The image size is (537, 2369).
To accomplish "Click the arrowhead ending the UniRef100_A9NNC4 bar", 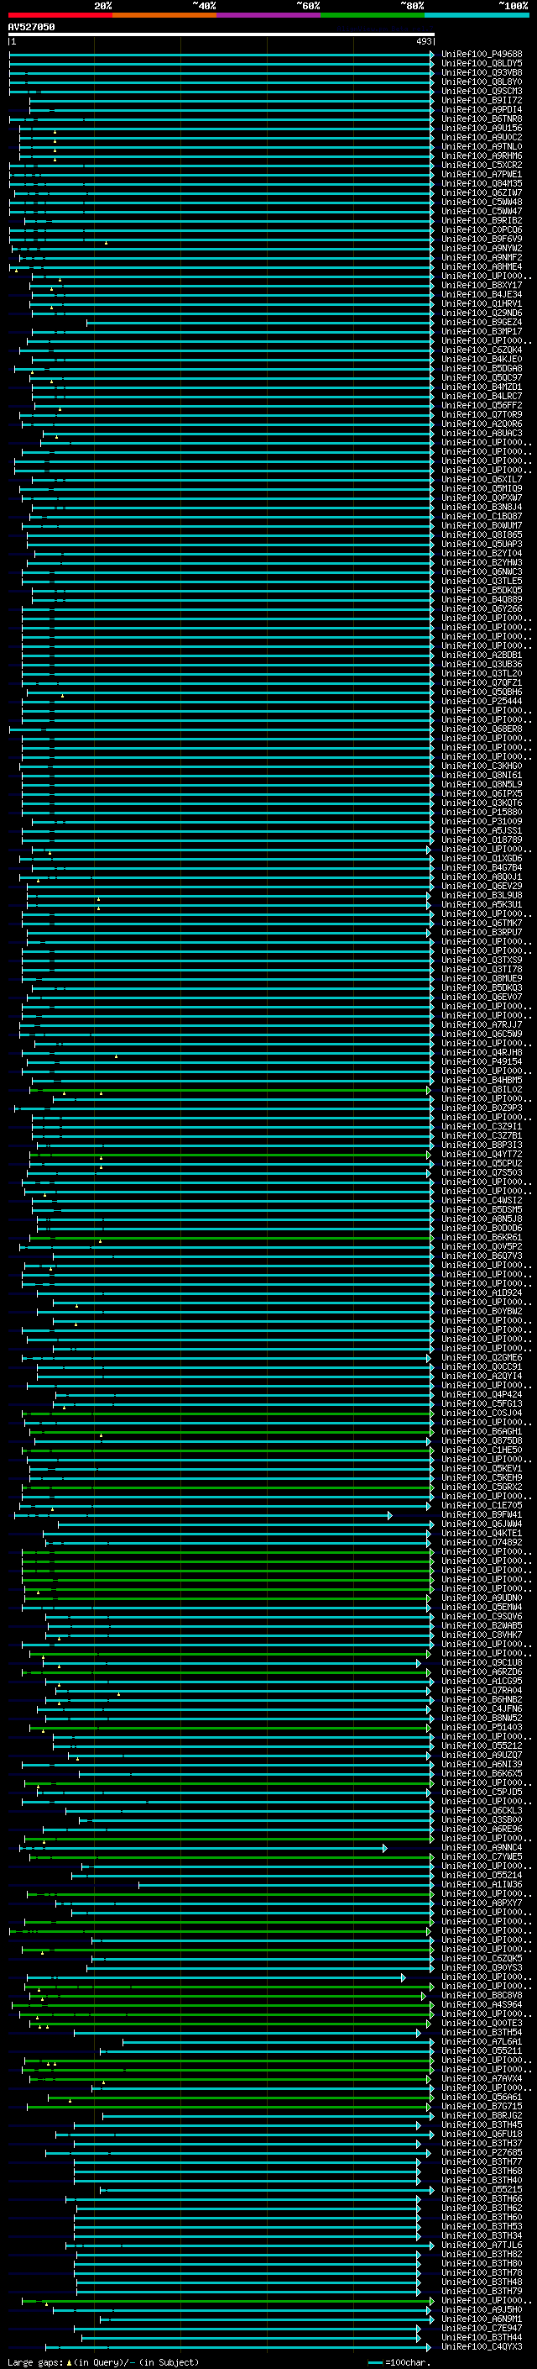I will coord(384,1848).
